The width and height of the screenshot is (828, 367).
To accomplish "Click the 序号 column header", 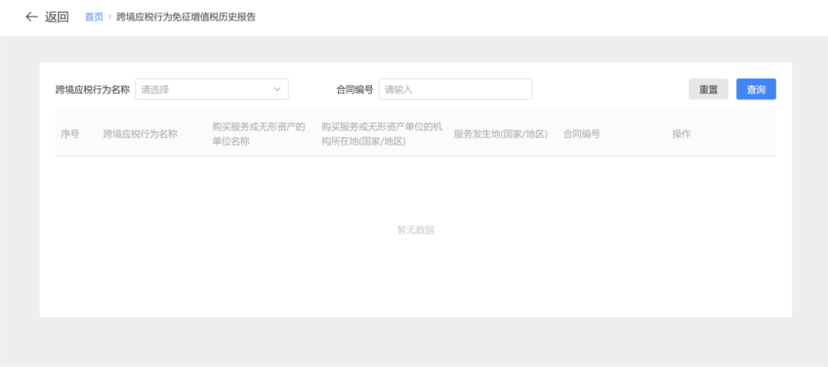I will point(70,134).
